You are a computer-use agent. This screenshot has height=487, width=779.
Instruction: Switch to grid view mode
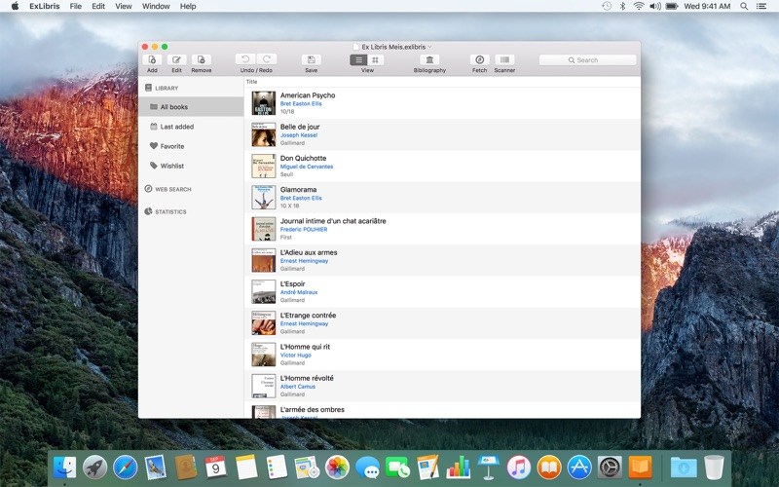pyautogui.click(x=376, y=59)
